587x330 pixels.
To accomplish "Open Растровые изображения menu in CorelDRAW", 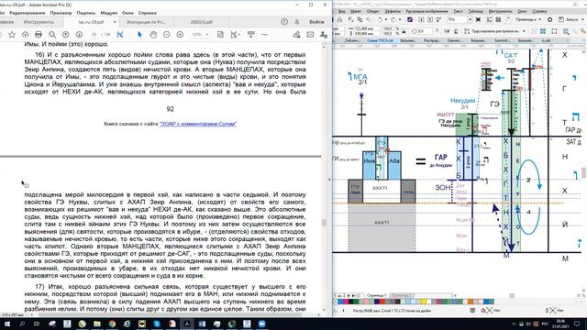I will click(426, 12).
